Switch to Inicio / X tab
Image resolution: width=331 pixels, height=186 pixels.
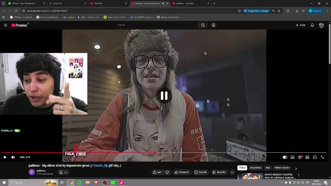[68, 3]
